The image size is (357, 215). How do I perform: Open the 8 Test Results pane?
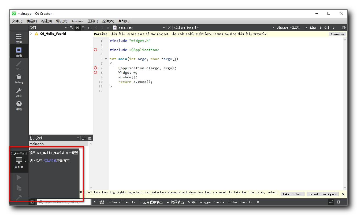[240, 202]
